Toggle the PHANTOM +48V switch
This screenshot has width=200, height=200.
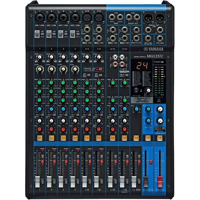100,69
